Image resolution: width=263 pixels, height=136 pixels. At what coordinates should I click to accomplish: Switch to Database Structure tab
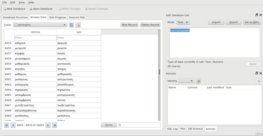(15, 17)
